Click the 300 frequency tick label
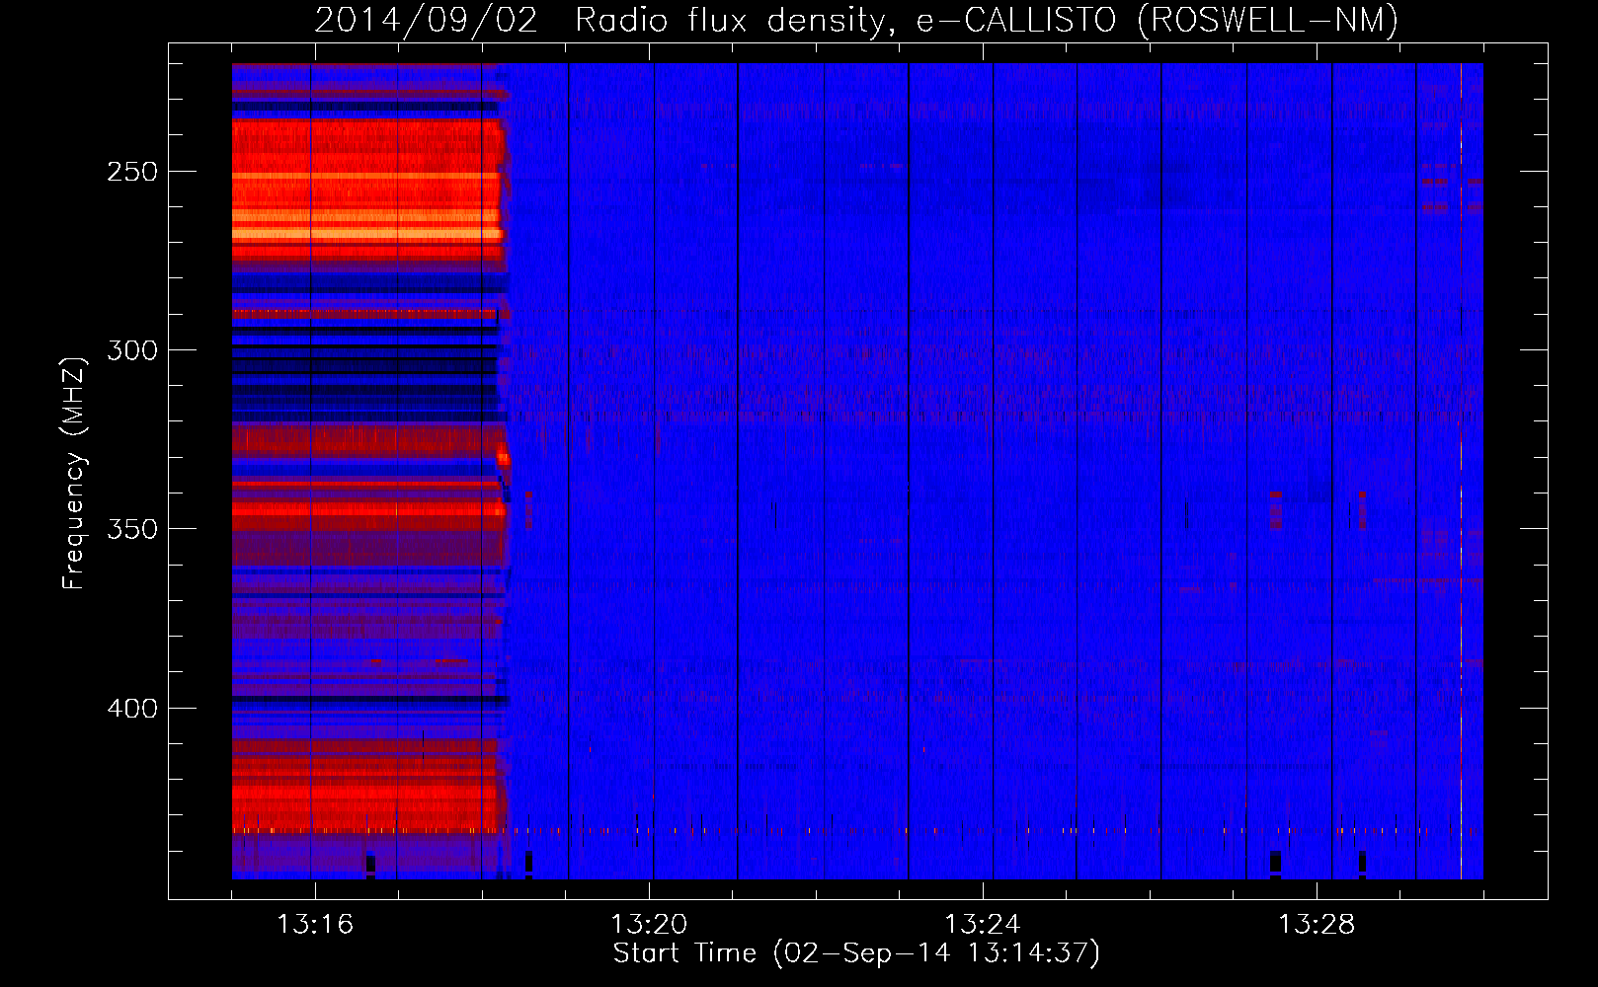This screenshot has height=987, width=1598. click(x=132, y=350)
